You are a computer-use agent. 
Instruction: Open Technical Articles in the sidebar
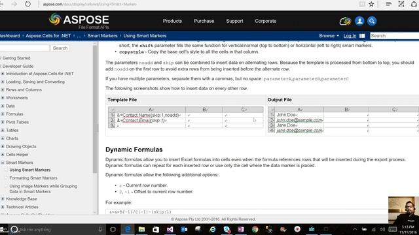click(22, 207)
